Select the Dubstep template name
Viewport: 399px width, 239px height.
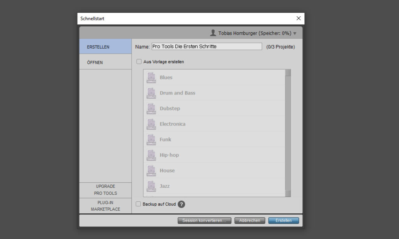tap(170, 108)
